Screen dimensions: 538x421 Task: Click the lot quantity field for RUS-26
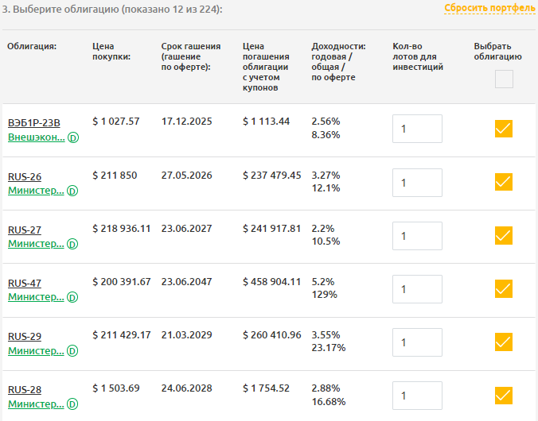(417, 183)
